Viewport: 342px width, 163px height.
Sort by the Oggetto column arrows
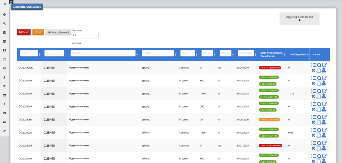[137, 54]
